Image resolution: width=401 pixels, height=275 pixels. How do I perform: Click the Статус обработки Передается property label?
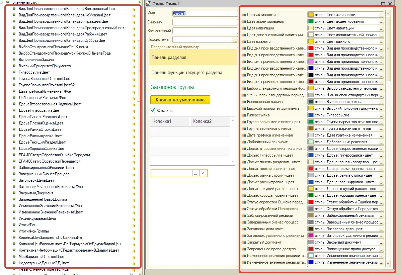point(272,209)
